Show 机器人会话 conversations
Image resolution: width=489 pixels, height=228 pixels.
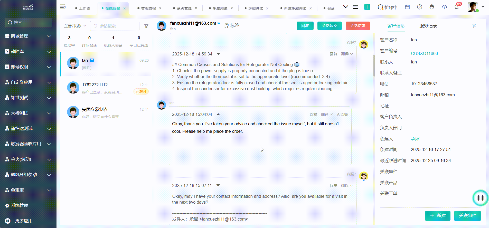pos(113,41)
